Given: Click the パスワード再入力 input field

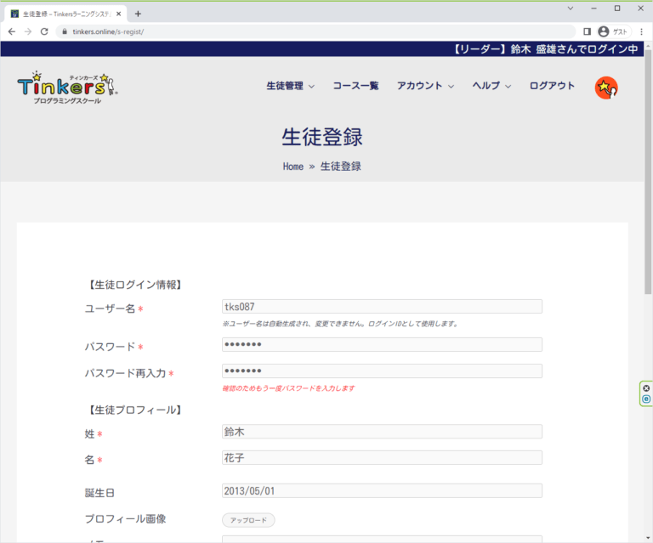Looking at the screenshot, I should (x=382, y=371).
